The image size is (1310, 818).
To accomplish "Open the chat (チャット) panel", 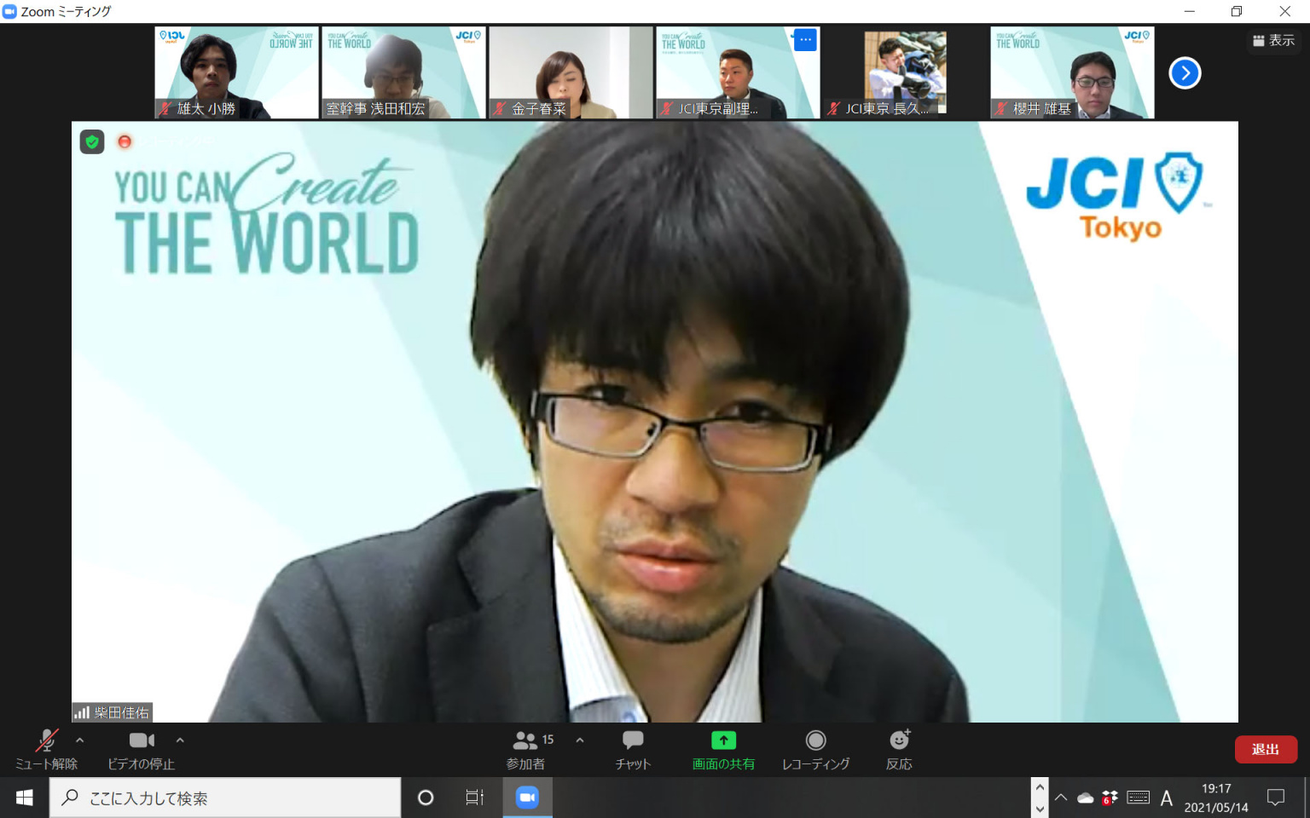I will click(633, 748).
